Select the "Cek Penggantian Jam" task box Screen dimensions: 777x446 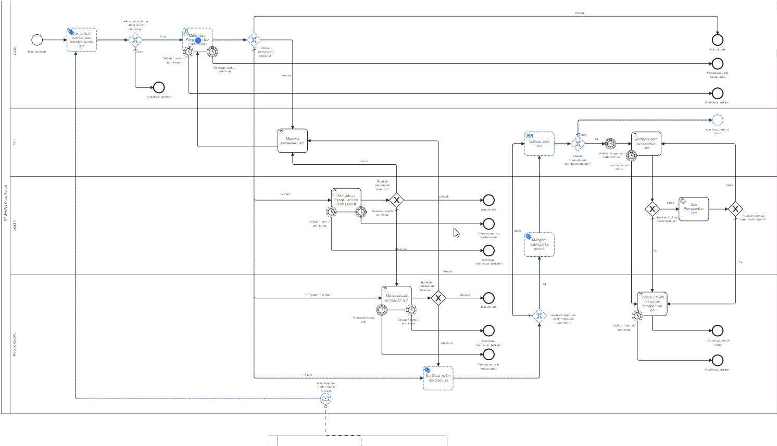(x=694, y=209)
